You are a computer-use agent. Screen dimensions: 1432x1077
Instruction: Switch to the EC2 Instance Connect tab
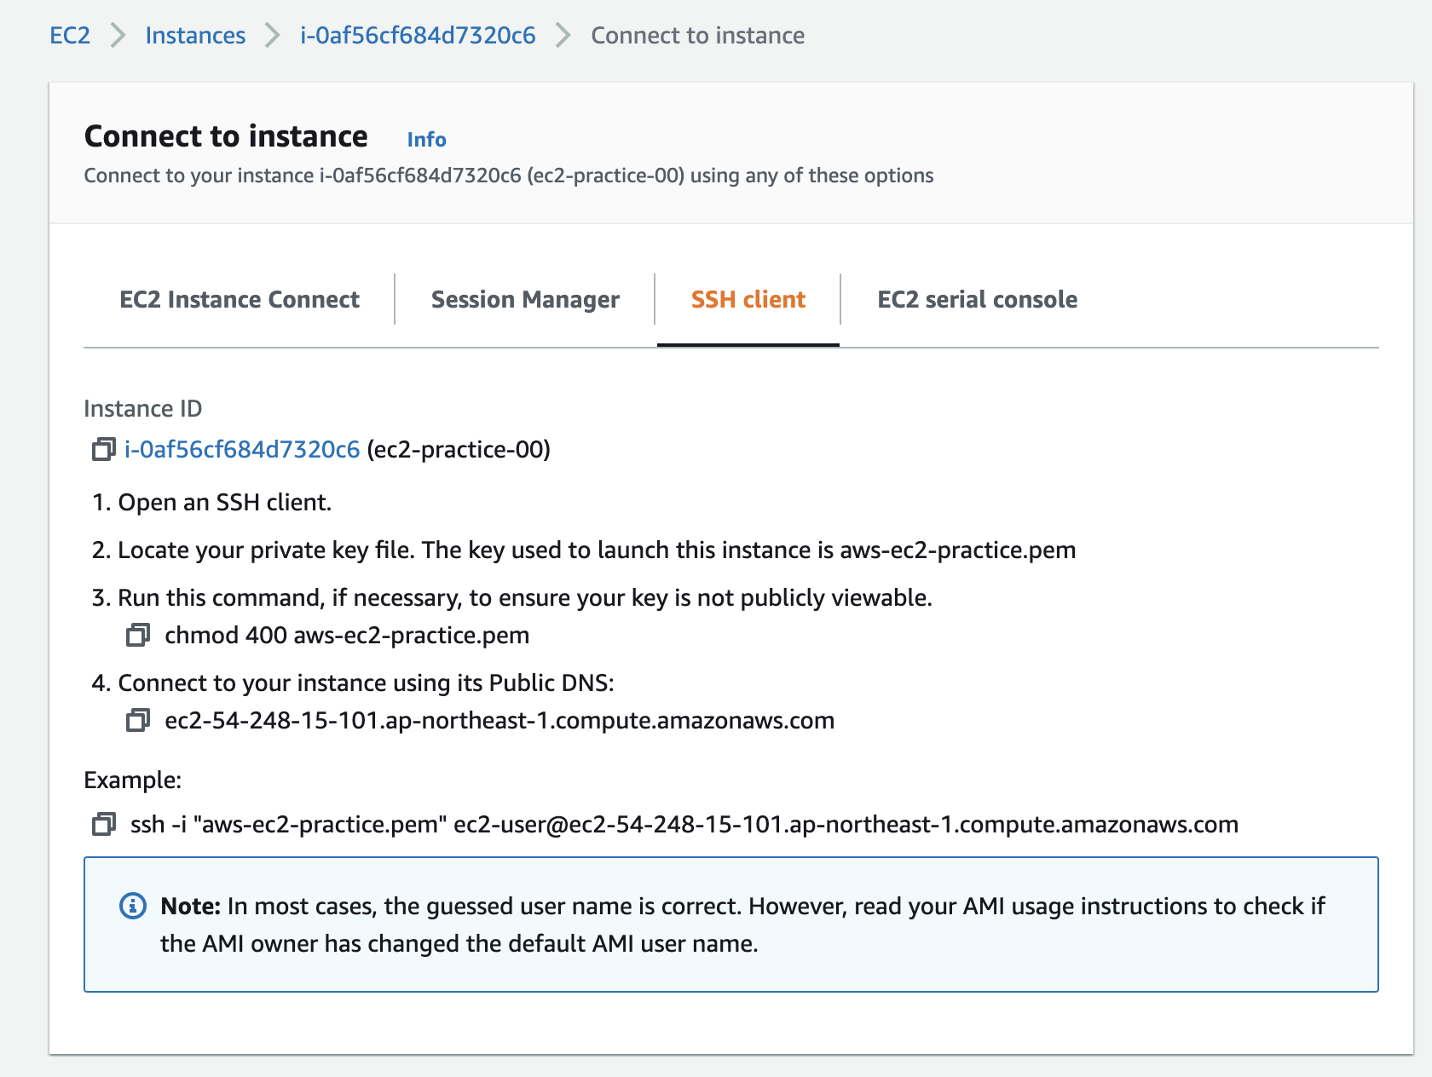[x=240, y=300]
